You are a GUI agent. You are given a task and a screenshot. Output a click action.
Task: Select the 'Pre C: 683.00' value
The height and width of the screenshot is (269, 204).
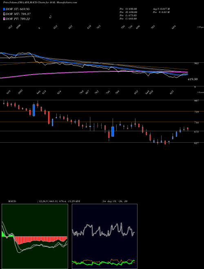(128, 19)
